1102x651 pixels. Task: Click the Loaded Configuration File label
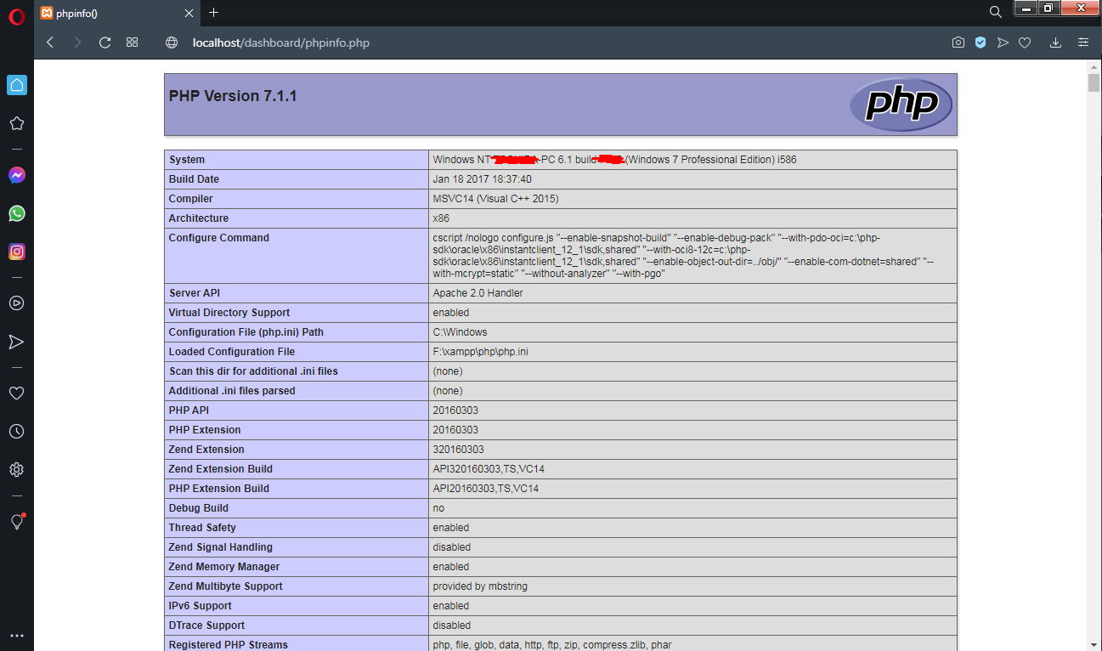click(232, 352)
